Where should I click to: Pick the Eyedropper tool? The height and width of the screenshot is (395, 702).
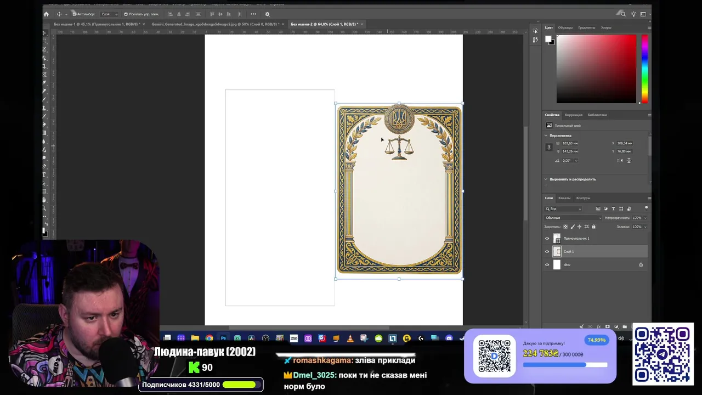[x=44, y=83]
